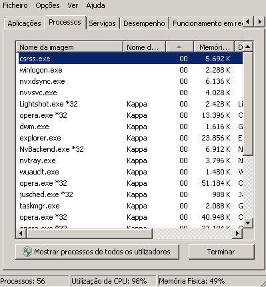Select the nvvsvc.exe process
Image resolution: width=266 pixels, height=287 pixels.
pyautogui.click(x=130, y=93)
